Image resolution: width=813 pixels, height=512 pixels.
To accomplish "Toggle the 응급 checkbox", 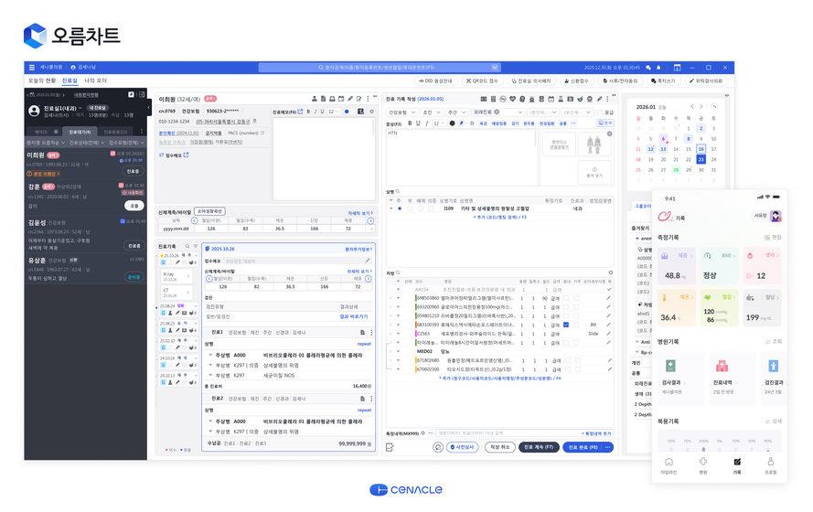I will point(599,112).
